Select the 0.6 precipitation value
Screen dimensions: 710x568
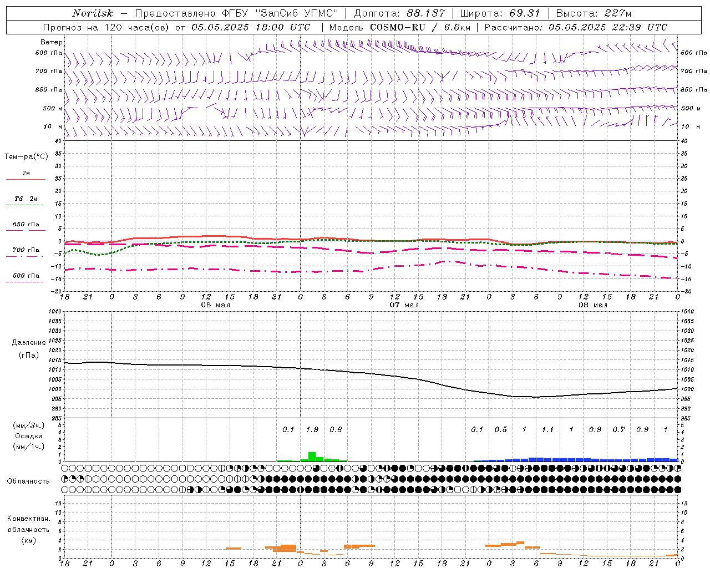pos(336,429)
